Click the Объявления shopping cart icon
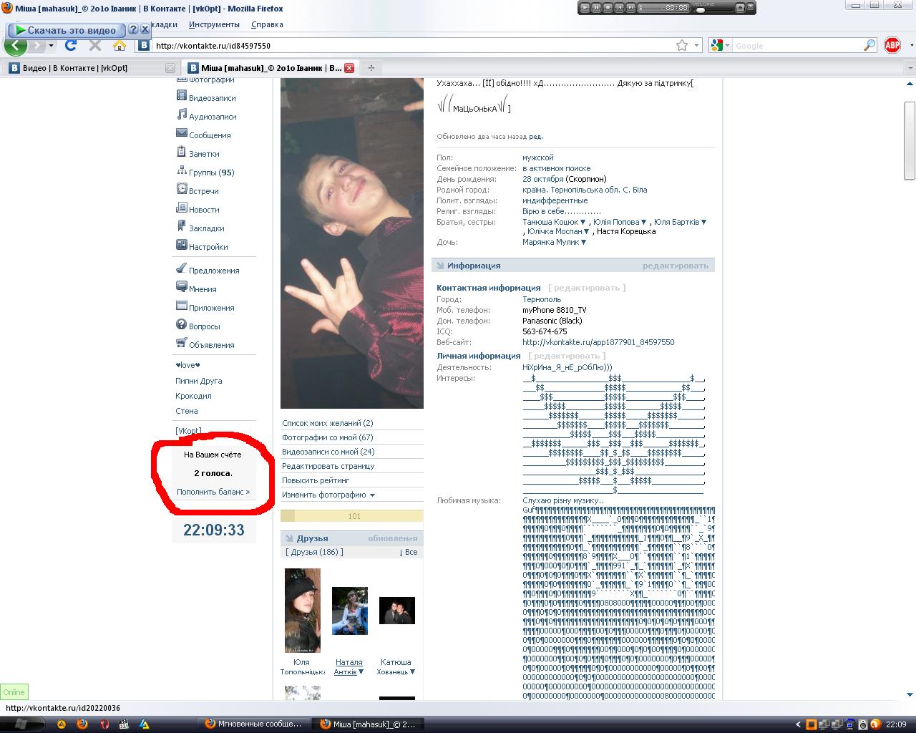Image resolution: width=916 pixels, height=733 pixels. point(182,344)
